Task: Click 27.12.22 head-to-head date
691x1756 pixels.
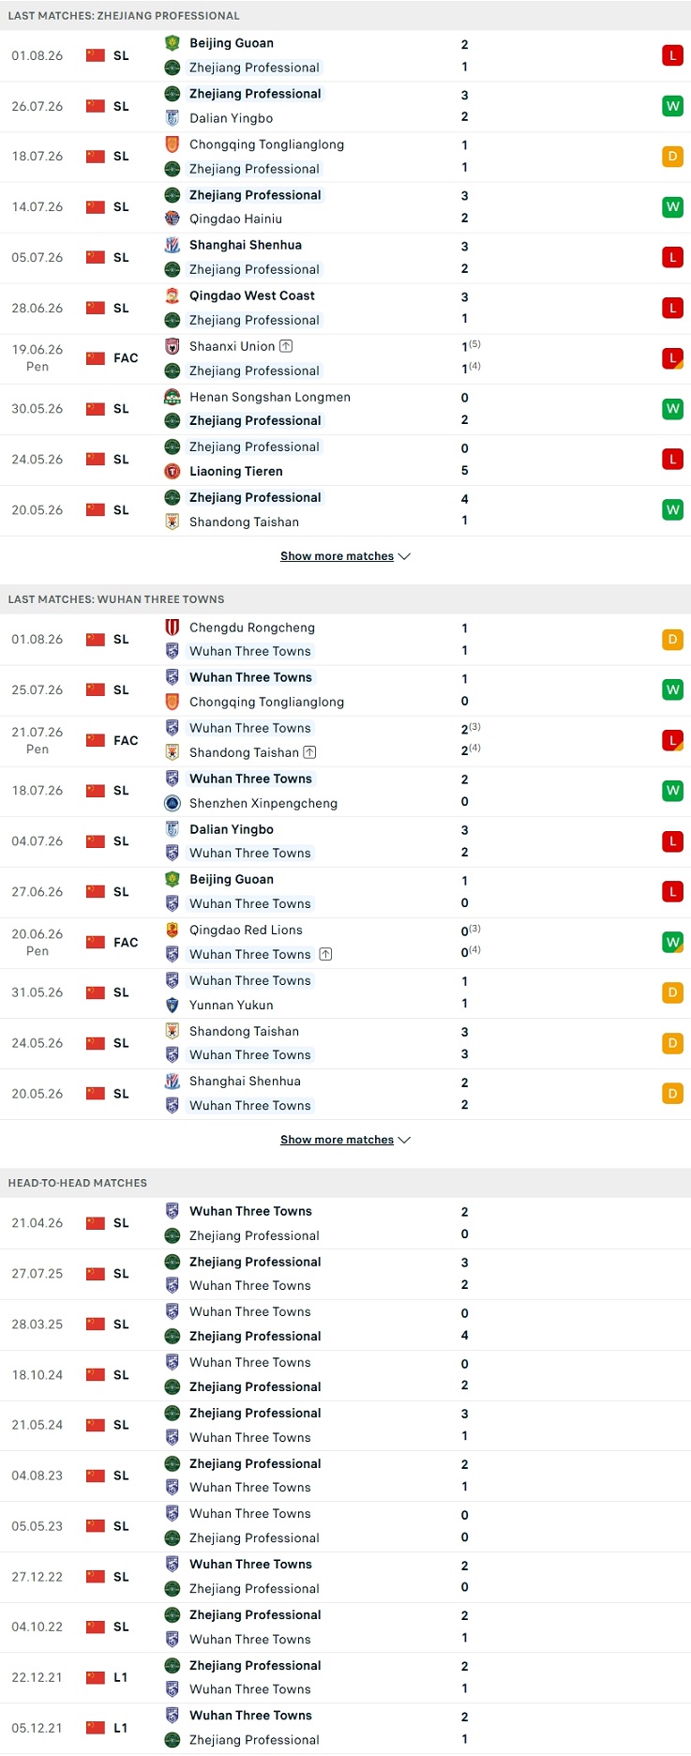Action: [x=38, y=1577]
